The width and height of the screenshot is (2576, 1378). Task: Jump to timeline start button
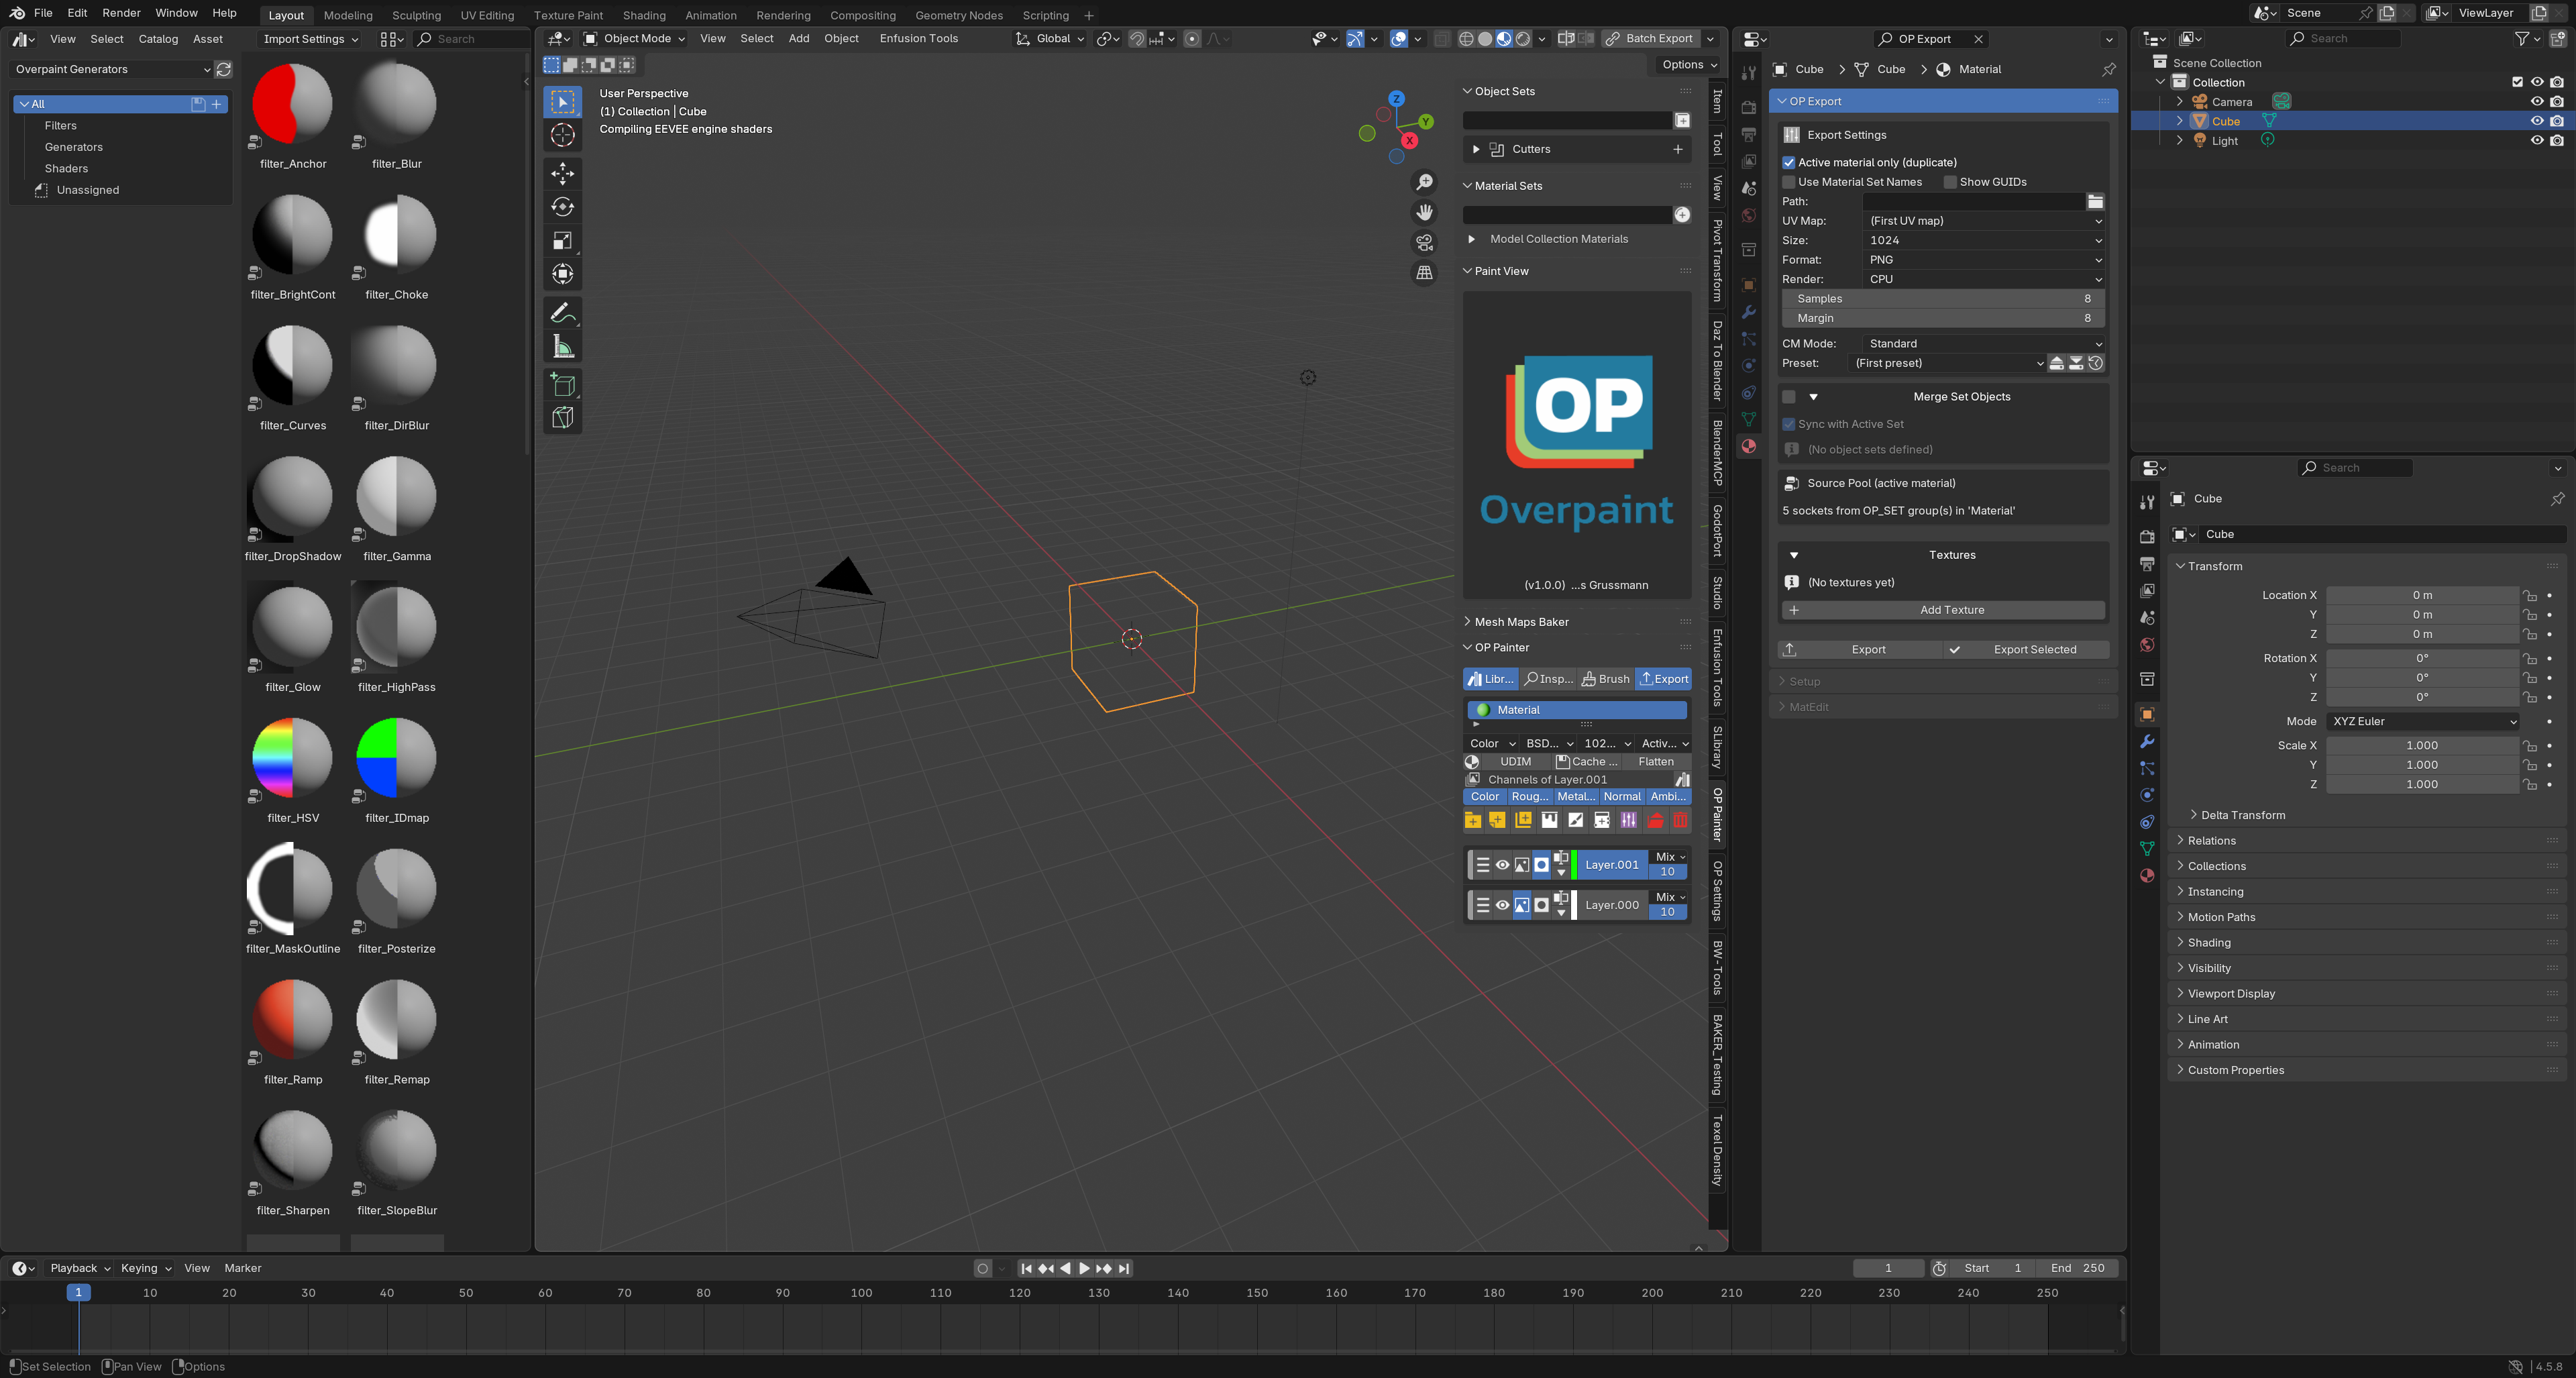[x=1026, y=1268]
